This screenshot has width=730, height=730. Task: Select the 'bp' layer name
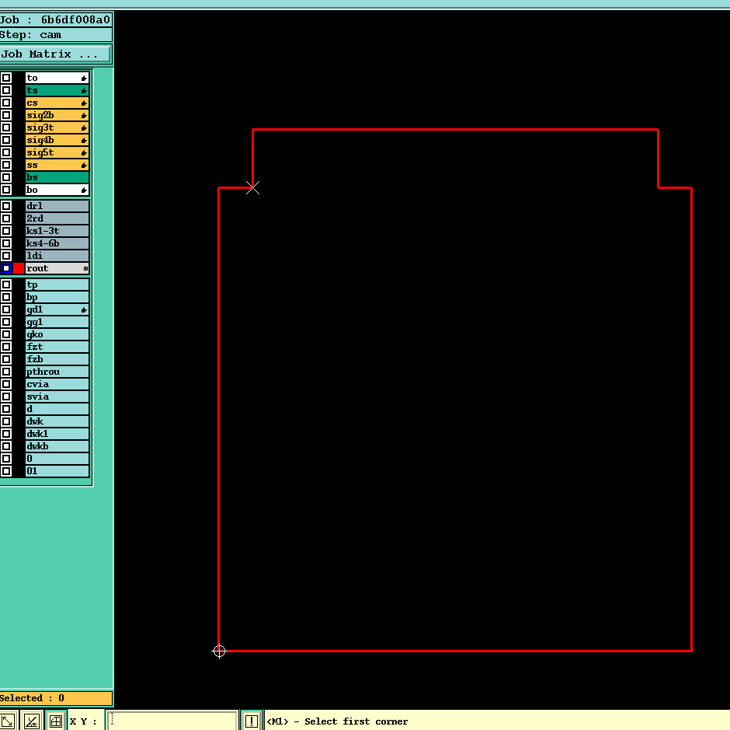[x=57, y=297]
